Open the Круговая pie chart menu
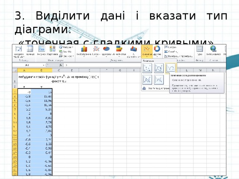Viewport: 239px width, 179px height. [x=106, y=51]
